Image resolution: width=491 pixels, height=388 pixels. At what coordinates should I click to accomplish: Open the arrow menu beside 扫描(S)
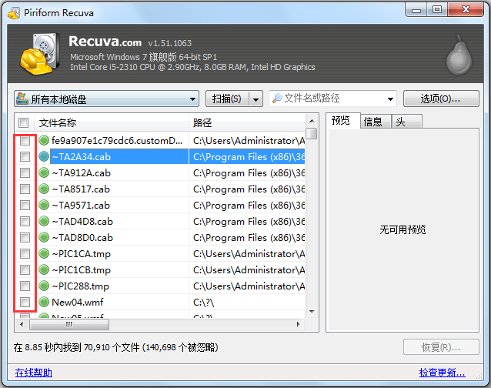pyautogui.click(x=256, y=99)
